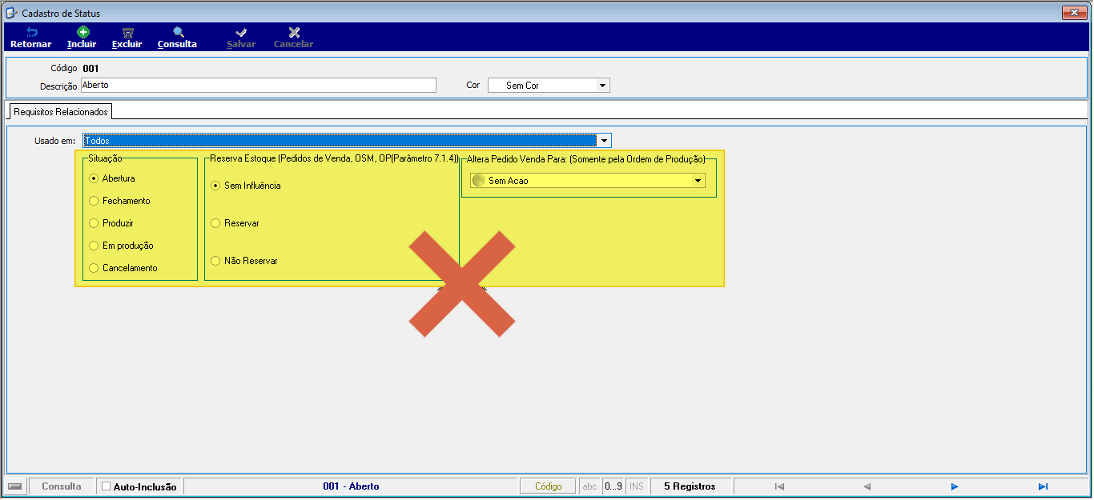Viewport: 1094px width, 500px height.
Task: Enable the Auto-Inclusão checkbox
Action: coord(107,486)
